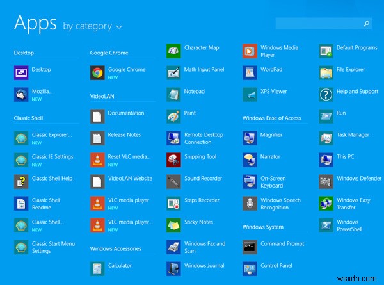Screen dimensions: 384x285
Task: Open Windows Fax and Scan icon
Action: click(173, 247)
